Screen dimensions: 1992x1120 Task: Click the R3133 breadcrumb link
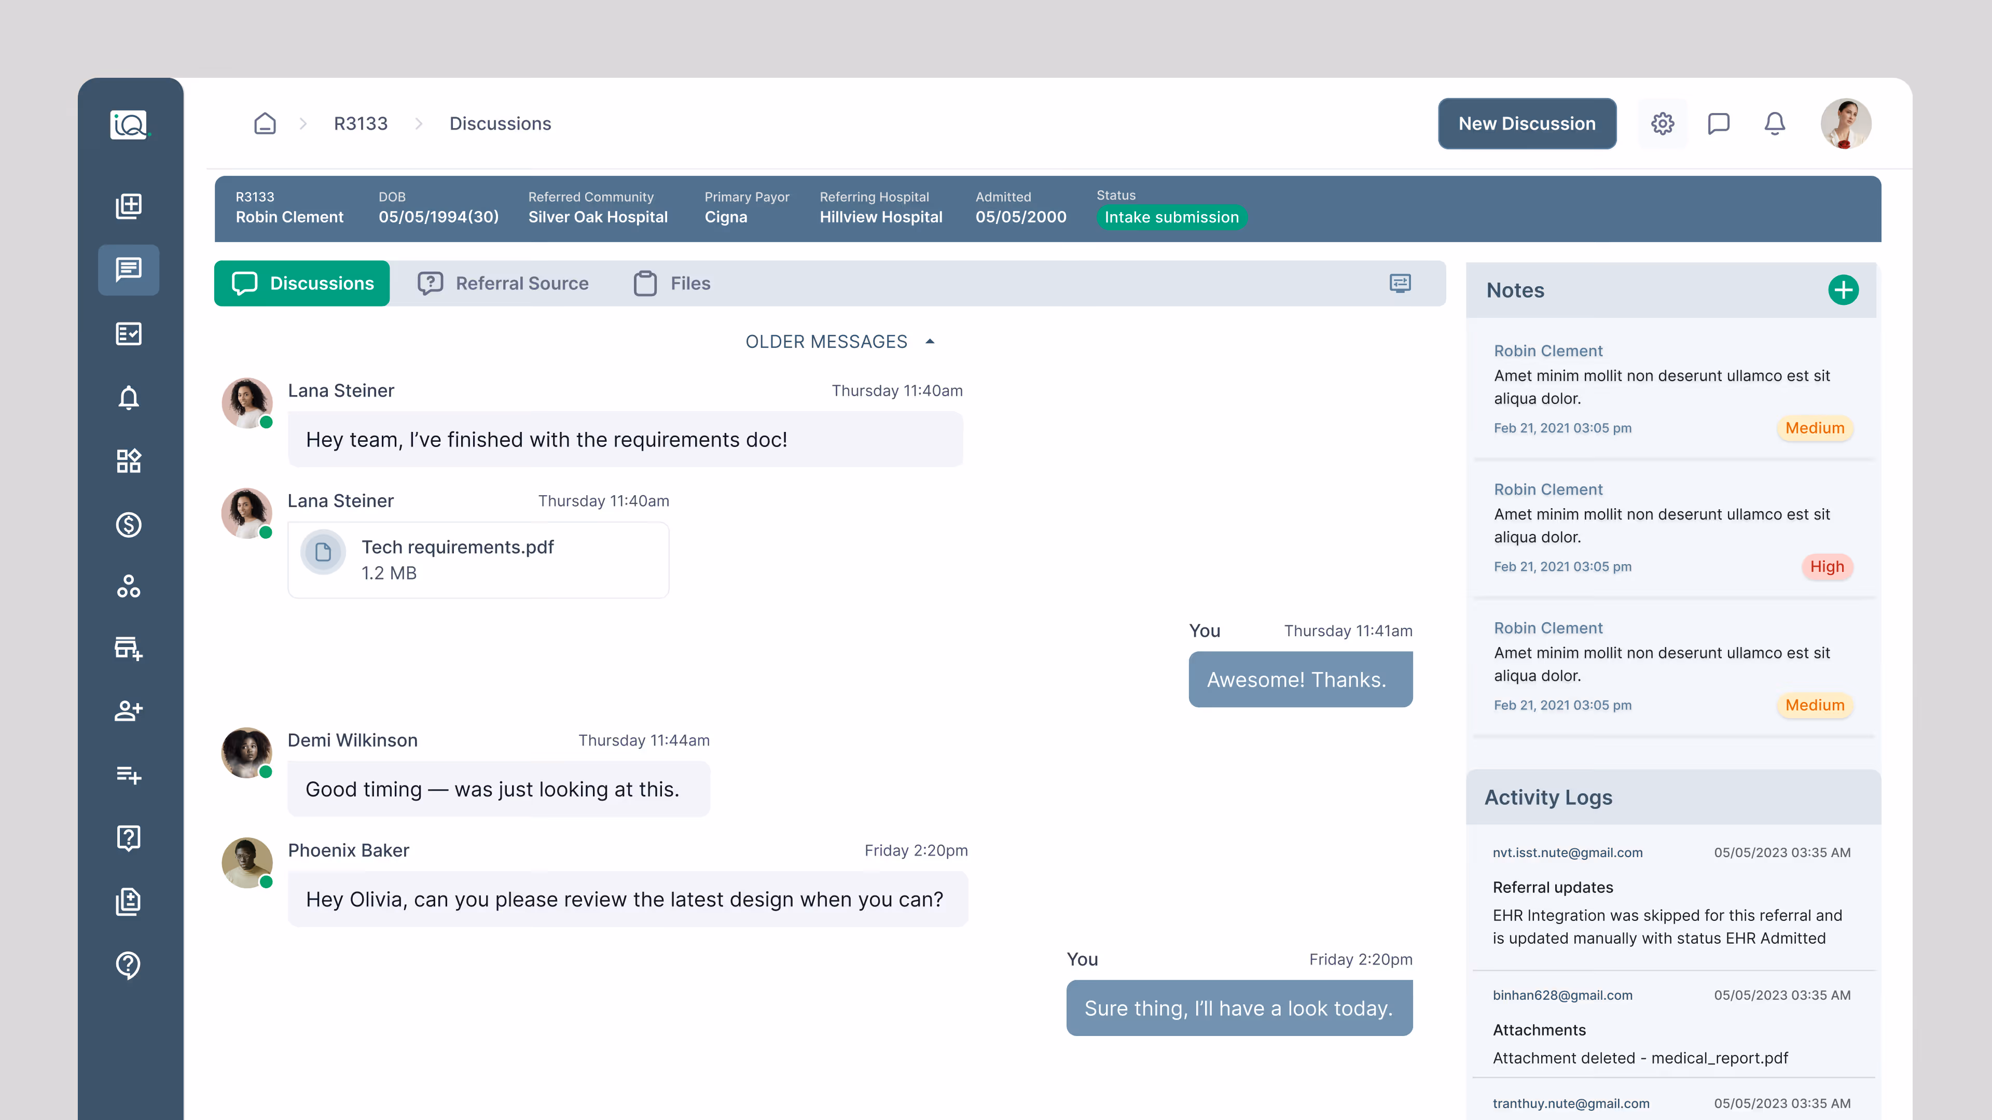coord(361,124)
